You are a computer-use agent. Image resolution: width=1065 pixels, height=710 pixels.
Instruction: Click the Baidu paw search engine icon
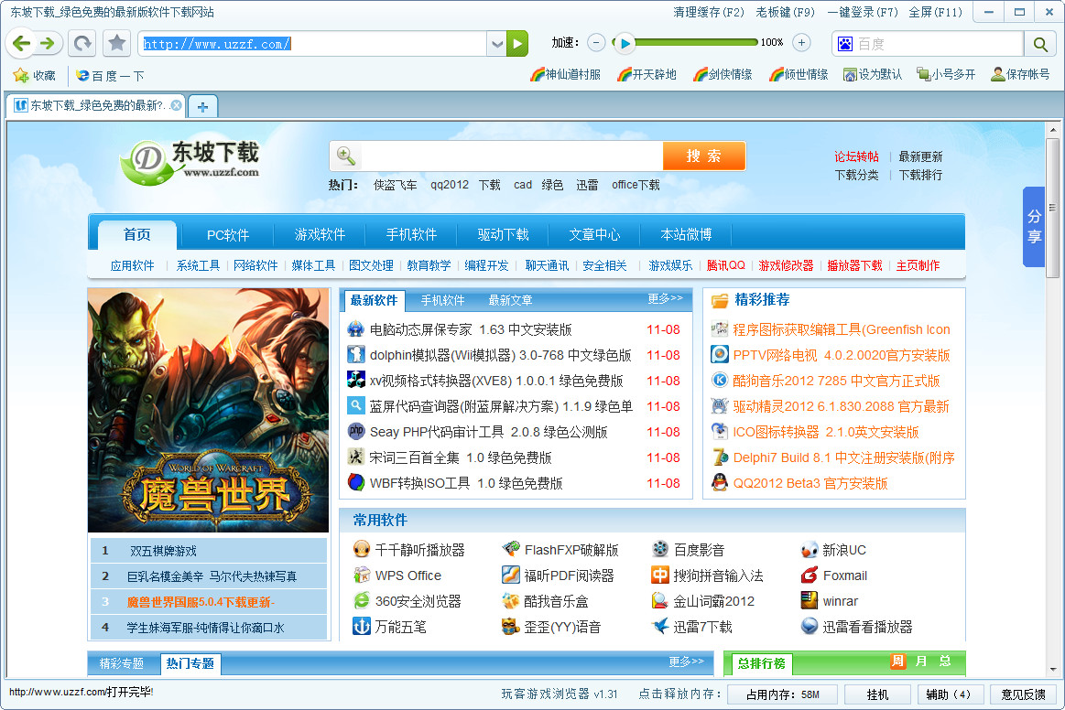coord(845,44)
